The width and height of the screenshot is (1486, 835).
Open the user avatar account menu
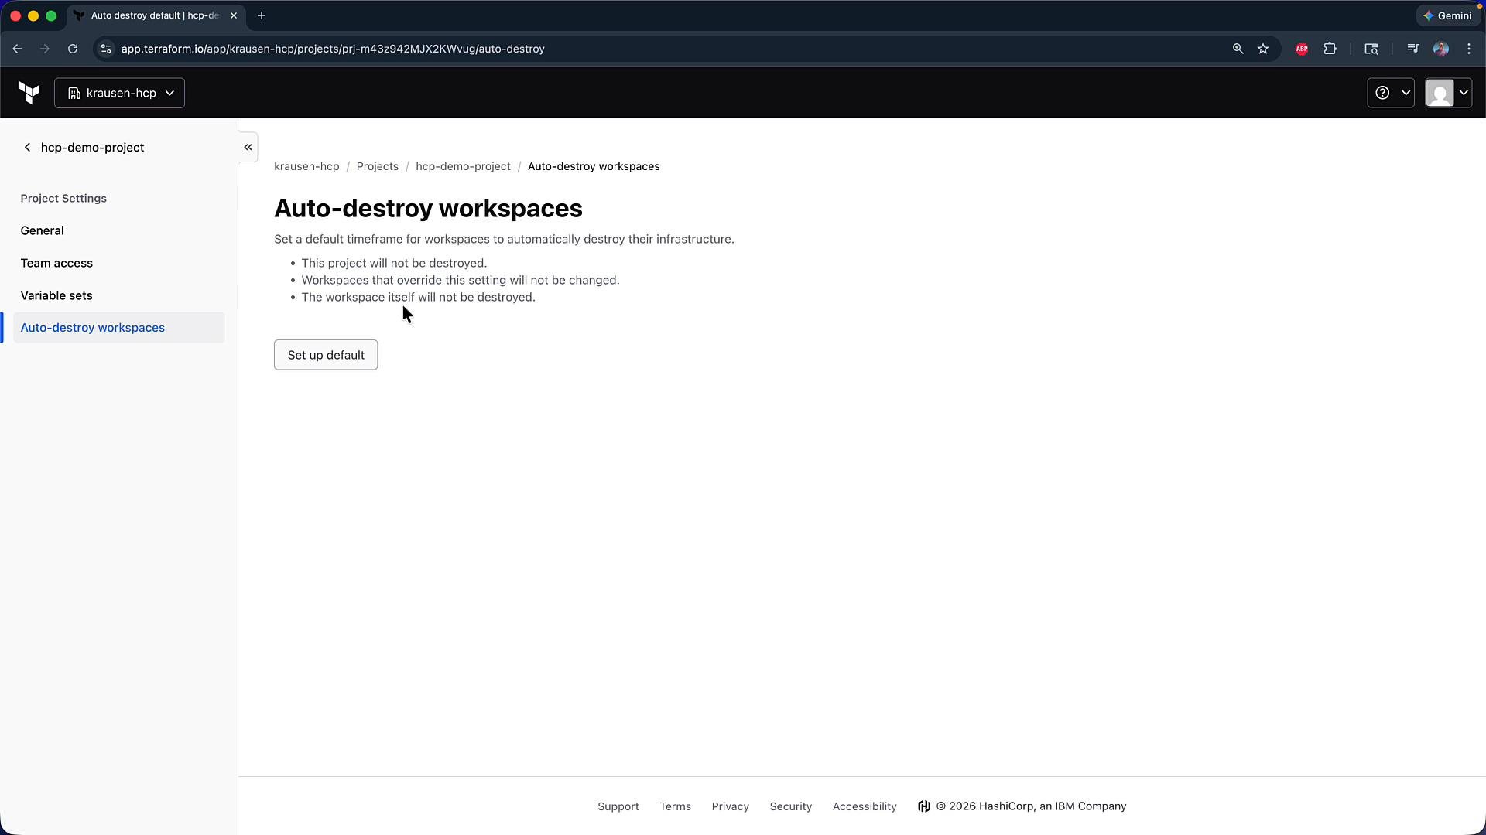click(x=1448, y=93)
